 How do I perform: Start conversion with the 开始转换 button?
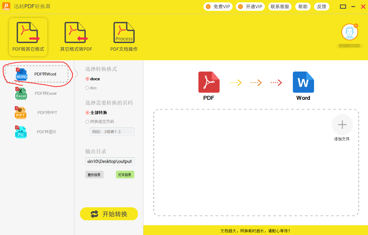[x=109, y=214]
